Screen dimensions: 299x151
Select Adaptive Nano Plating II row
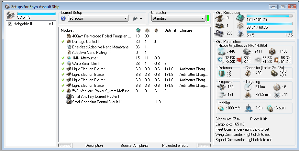click(x=134, y=53)
